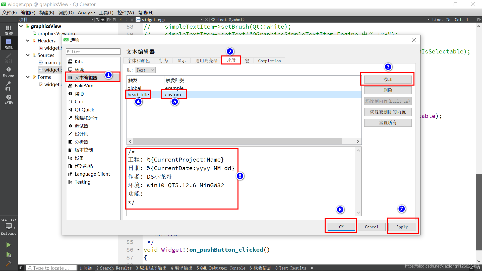The image size is (482, 271).
Task: Click the 删除 button
Action: point(388,90)
